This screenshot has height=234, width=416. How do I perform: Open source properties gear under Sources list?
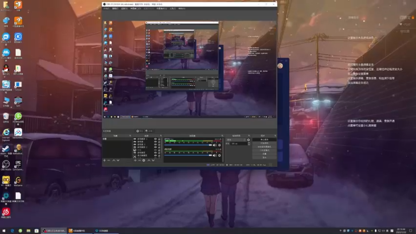tap(144, 160)
